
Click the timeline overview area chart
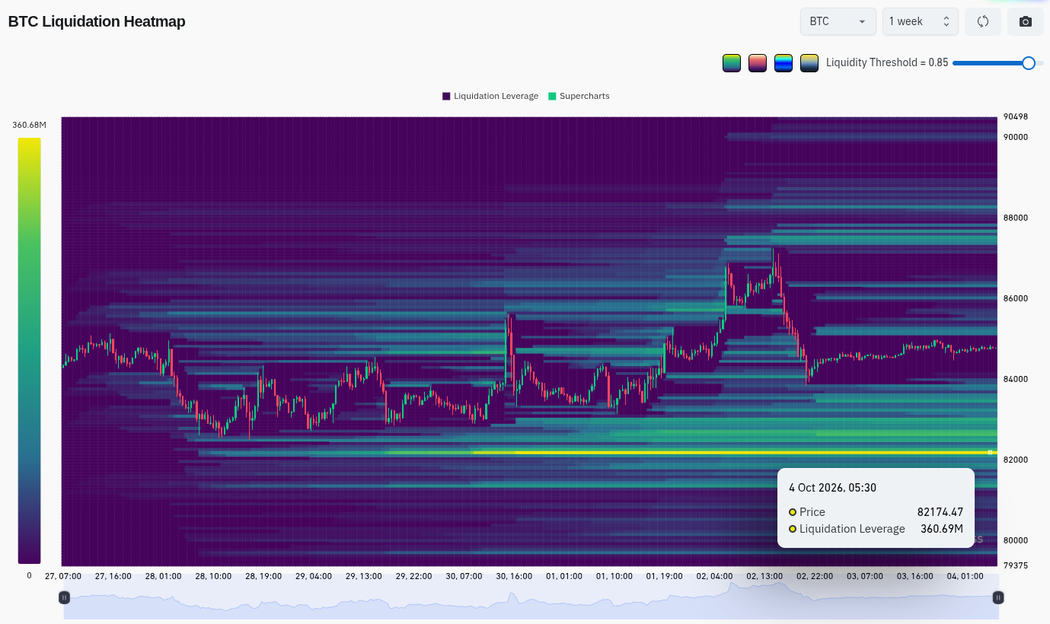tap(531, 597)
